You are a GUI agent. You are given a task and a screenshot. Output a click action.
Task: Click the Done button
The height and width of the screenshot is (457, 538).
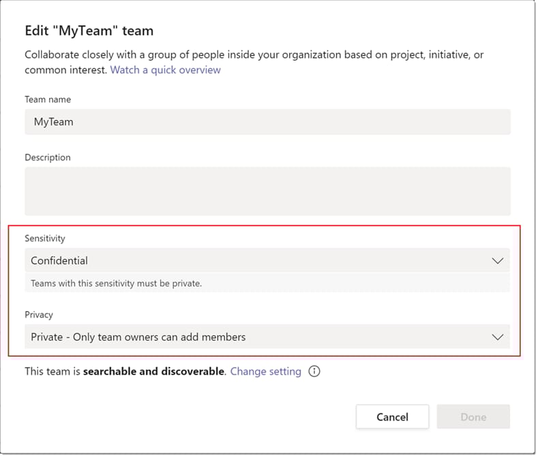tap(473, 417)
